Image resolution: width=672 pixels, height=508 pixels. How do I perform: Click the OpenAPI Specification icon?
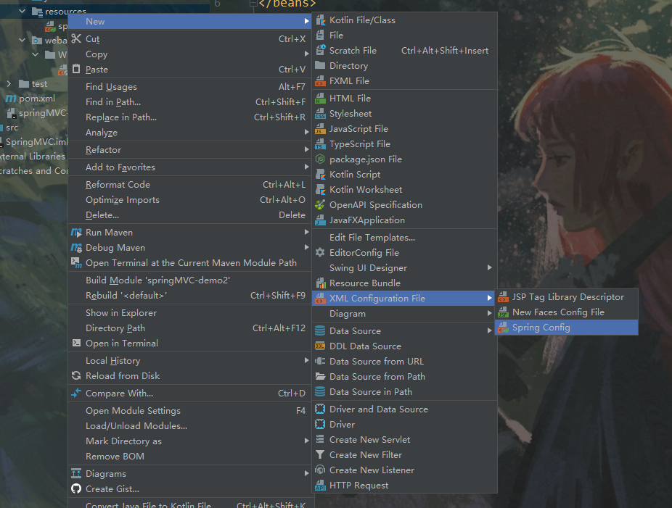[320, 205]
